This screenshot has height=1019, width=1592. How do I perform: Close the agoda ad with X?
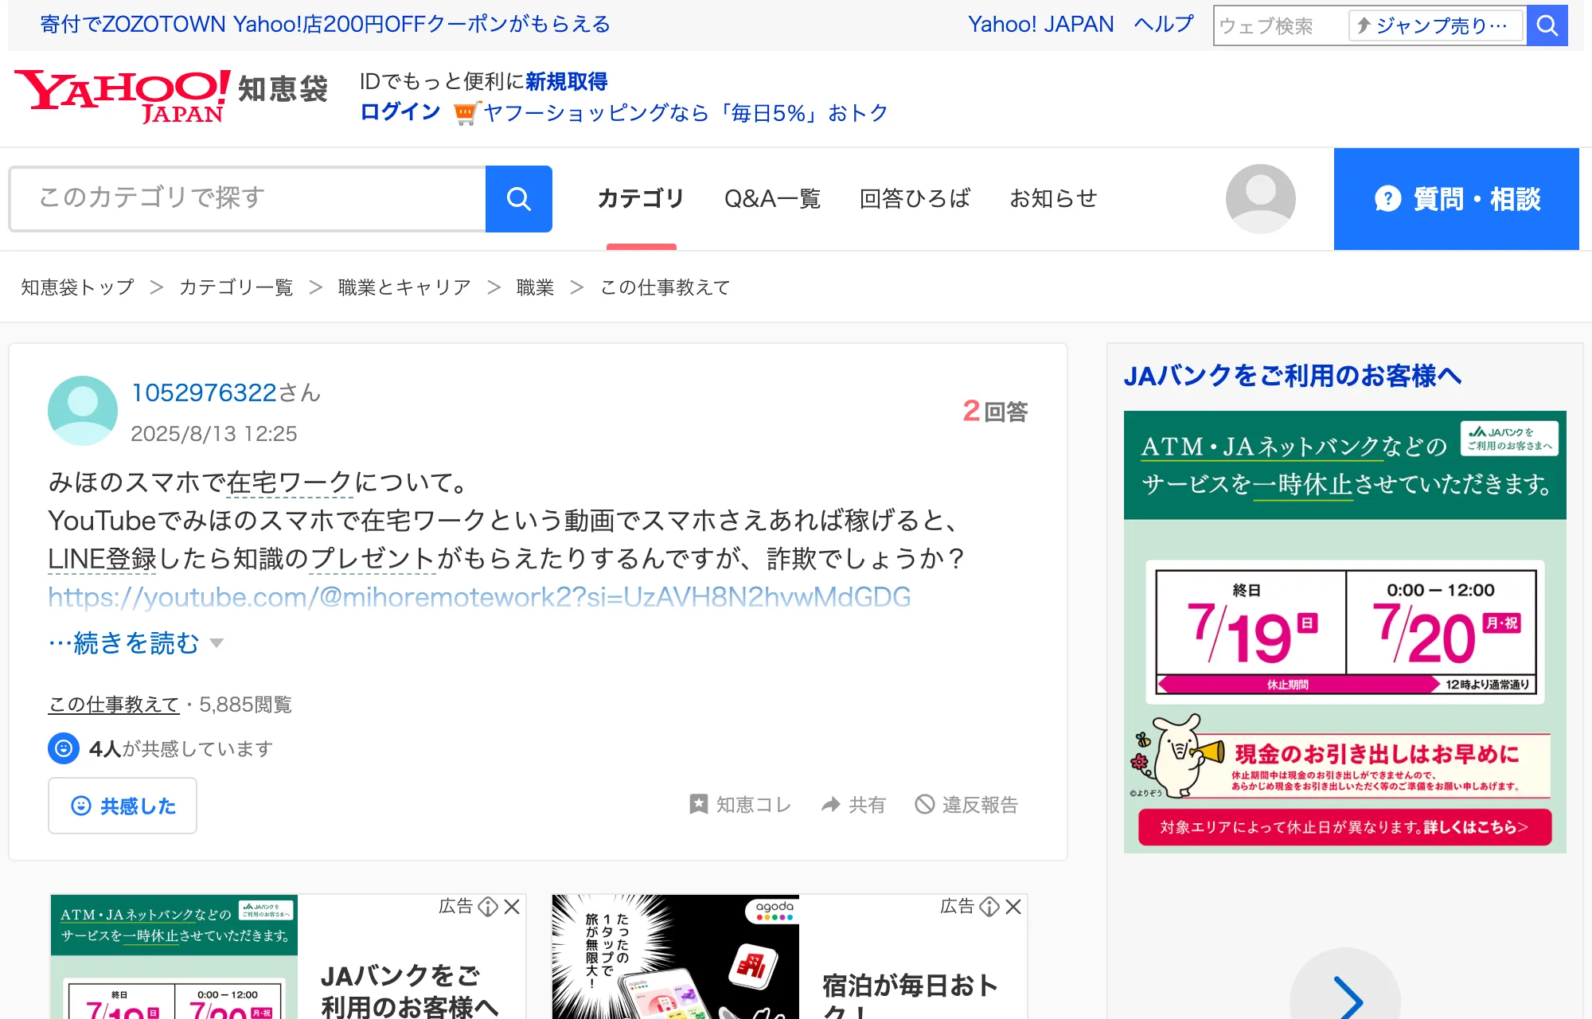click(x=1013, y=907)
